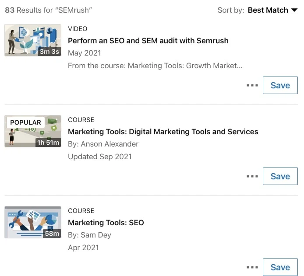304x276 pixels.
Task: Save the Digital Marketing Tools and Services course
Action: (280, 176)
